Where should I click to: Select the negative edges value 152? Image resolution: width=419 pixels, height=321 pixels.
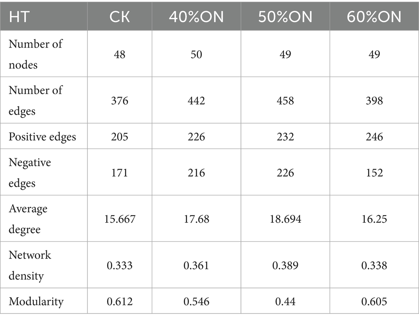pyautogui.click(x=374, y=172)
